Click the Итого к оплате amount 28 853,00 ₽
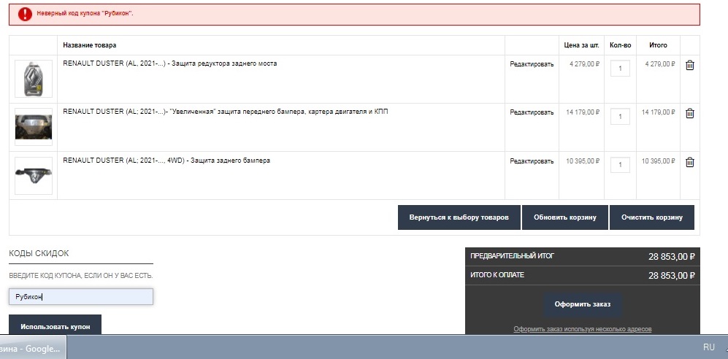728x359 pixels. (x=671, y=276)
